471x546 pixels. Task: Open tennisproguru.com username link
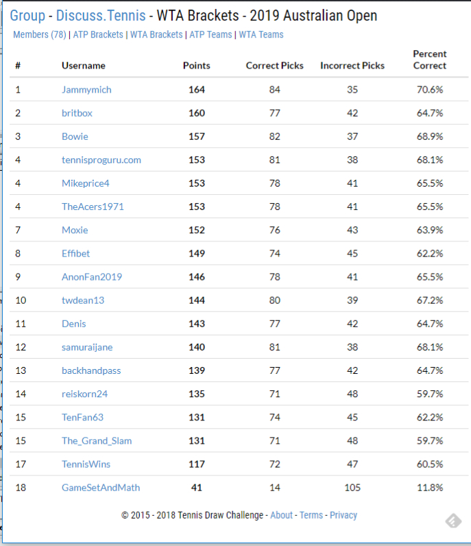[101, 160]
